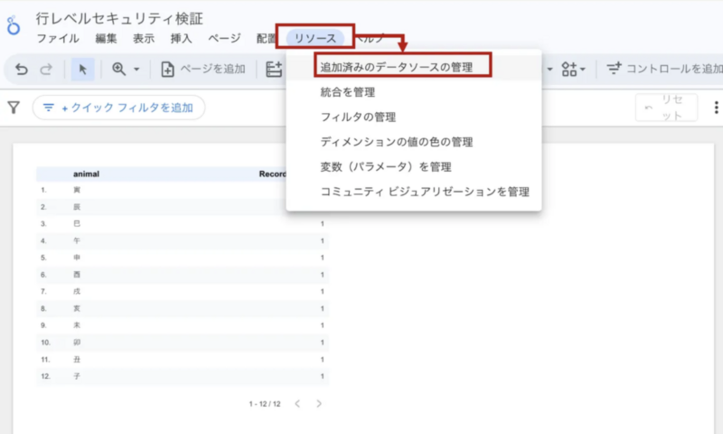Go to previous table page arrow
The height and width of the screenshot is (434, 723).
point(298,403)
